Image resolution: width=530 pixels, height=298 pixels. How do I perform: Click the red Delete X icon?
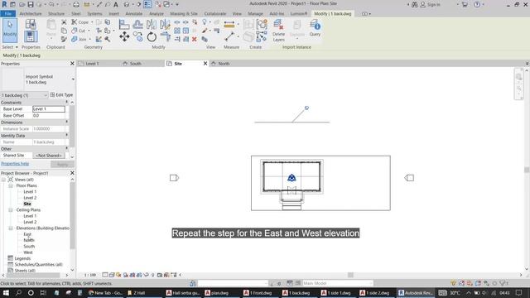point(195,39)
